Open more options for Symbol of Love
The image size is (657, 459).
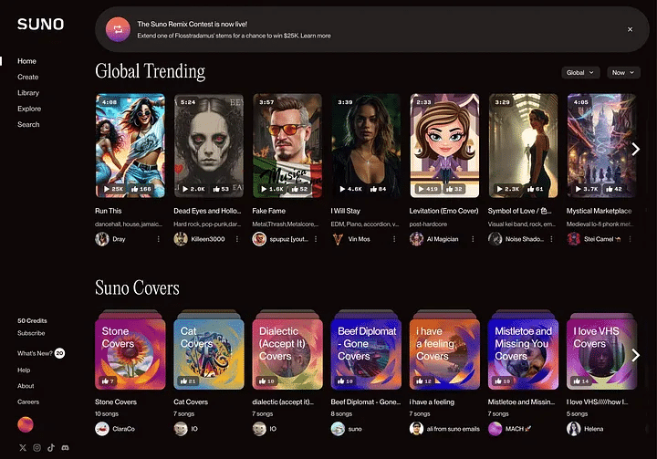551,239
